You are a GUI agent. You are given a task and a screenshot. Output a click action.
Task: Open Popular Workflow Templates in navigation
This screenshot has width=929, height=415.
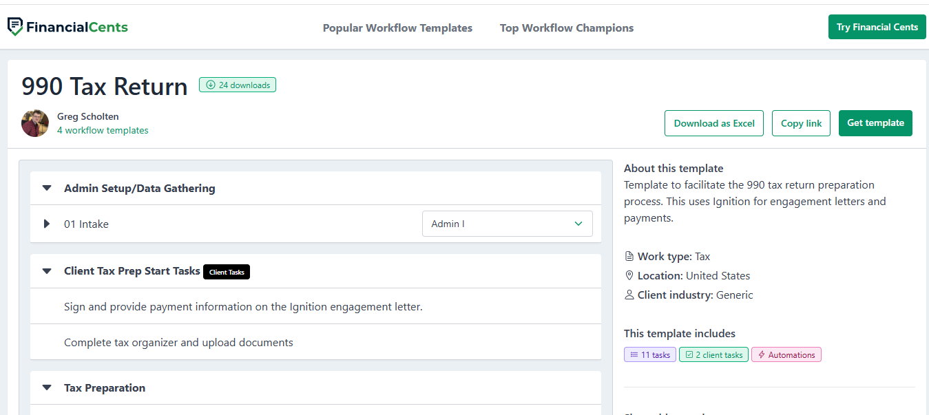(x=397, y=28)
